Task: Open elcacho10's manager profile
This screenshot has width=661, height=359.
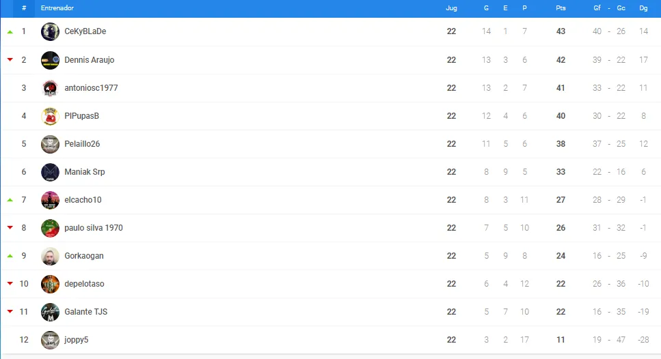Action: pos(83,200)
